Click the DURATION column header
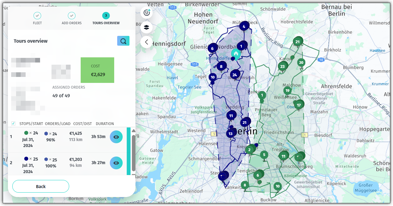Screen dimensions: 393x206 pyautogui.click(x=105, y=124)
